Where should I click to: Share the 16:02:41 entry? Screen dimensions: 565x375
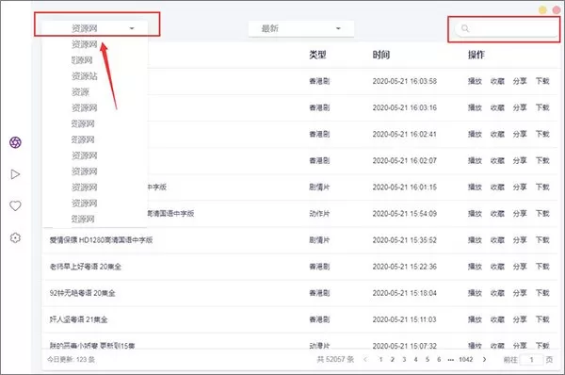pos(520,134)
